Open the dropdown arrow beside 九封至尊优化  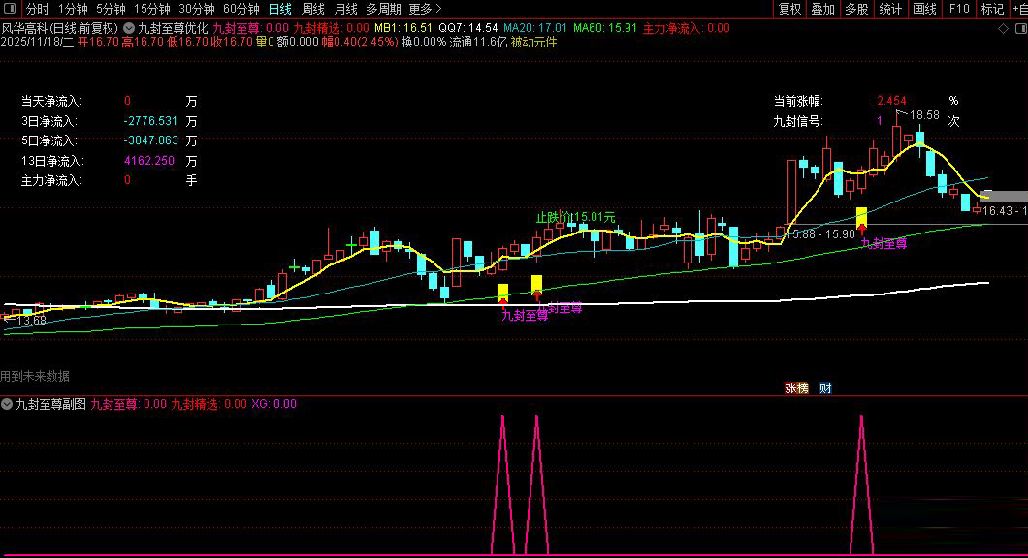[129, 28]
